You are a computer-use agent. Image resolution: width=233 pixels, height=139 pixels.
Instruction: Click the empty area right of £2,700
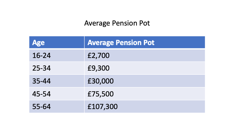pyautogui.click(x=157, y=55)
